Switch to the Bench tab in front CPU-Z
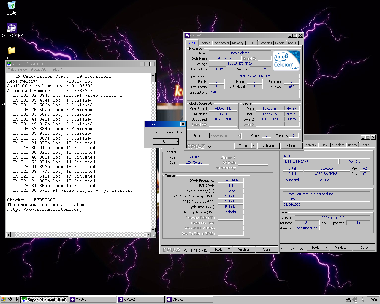Screen dimensions: 380x304 (x=279, y=43)
